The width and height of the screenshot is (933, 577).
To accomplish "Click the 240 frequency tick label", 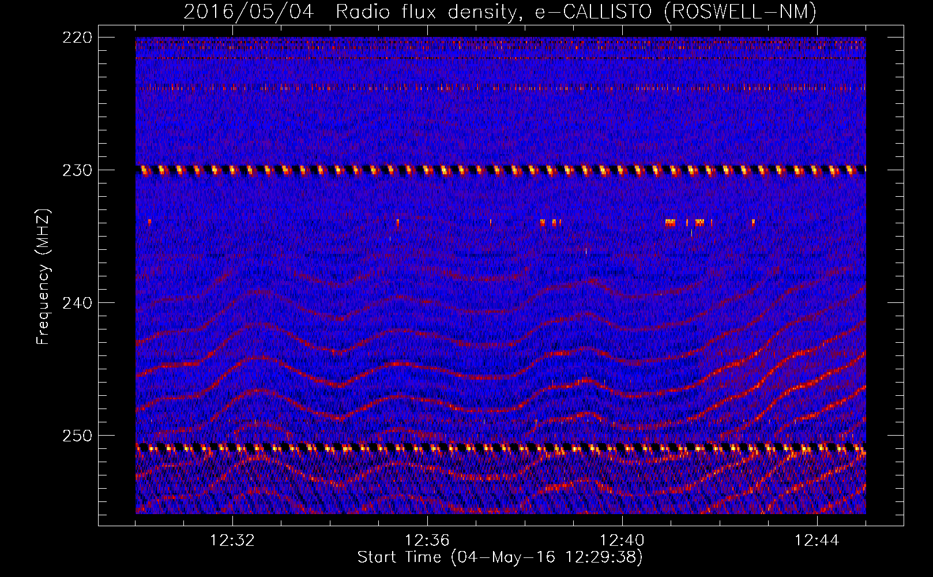I will tap(77, 303).
